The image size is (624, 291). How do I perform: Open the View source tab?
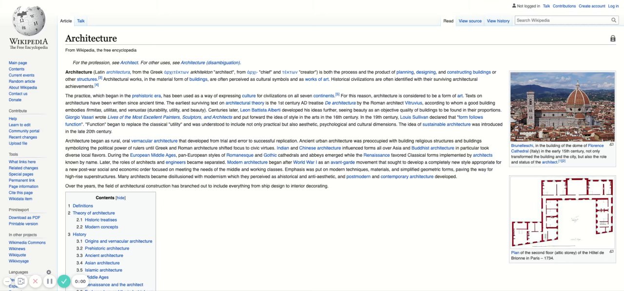coord(470,21)
